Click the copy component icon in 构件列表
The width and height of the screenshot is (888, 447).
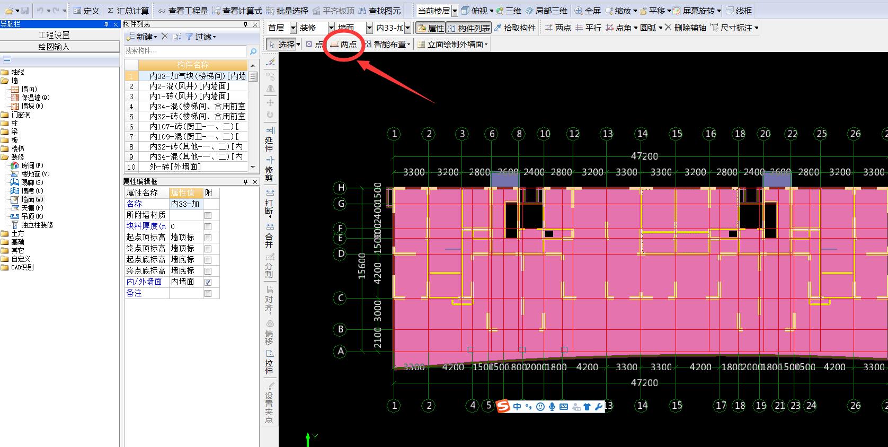click(x=177, y=37)
